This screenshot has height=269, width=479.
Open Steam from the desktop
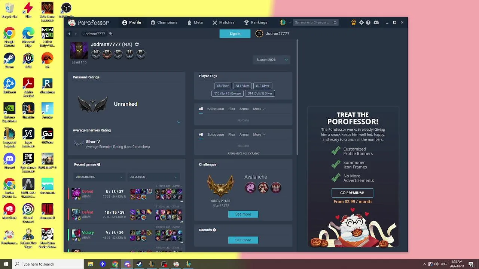(x=9, y=61)
